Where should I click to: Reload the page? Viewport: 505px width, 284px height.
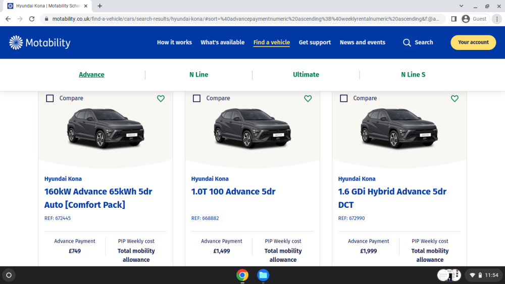(31, 19)
